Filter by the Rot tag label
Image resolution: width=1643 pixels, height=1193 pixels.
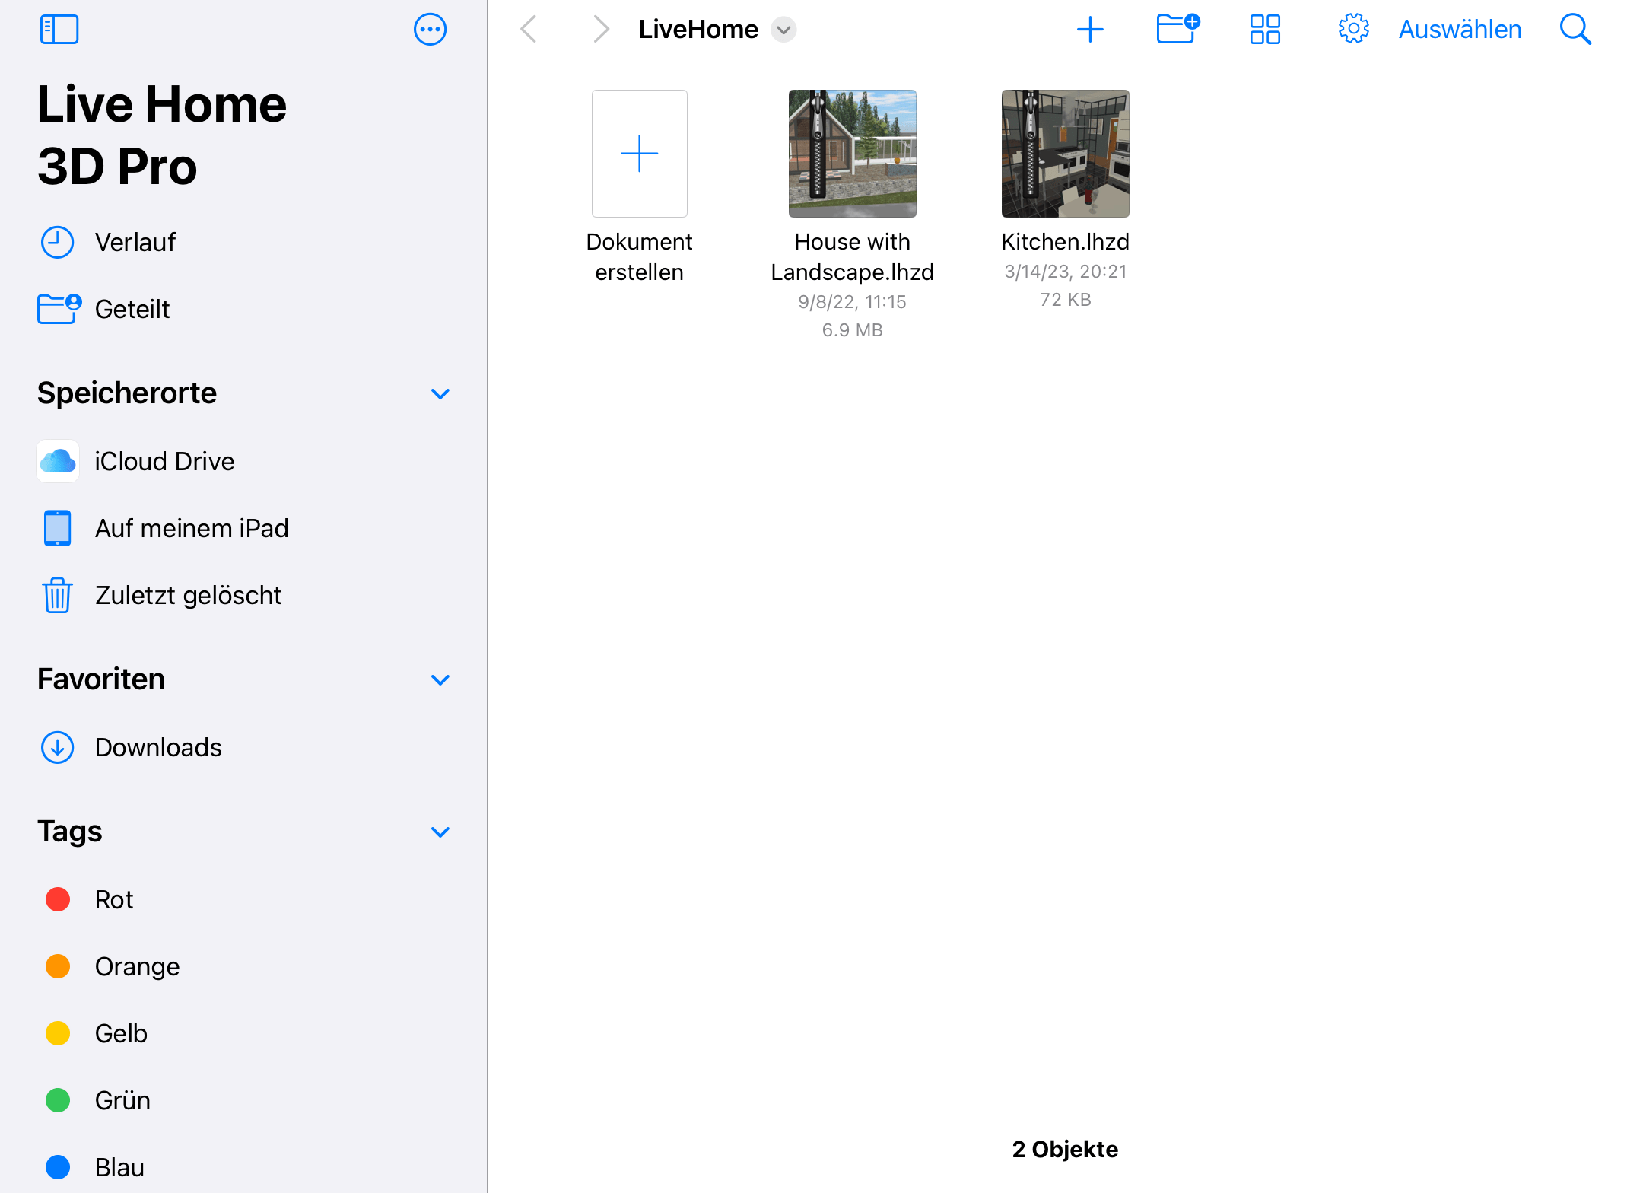point(114,899)
